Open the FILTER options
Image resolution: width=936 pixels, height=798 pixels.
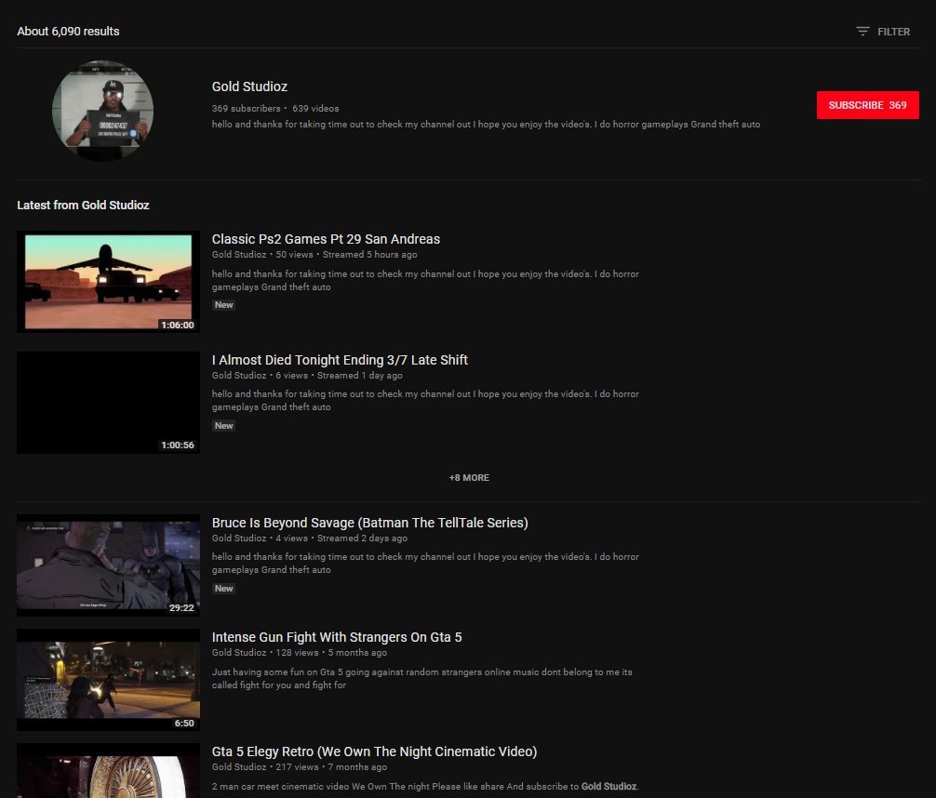point(883,32)
